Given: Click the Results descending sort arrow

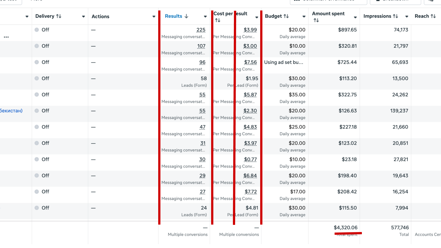Looking at the screenshot, I should 187,16.
